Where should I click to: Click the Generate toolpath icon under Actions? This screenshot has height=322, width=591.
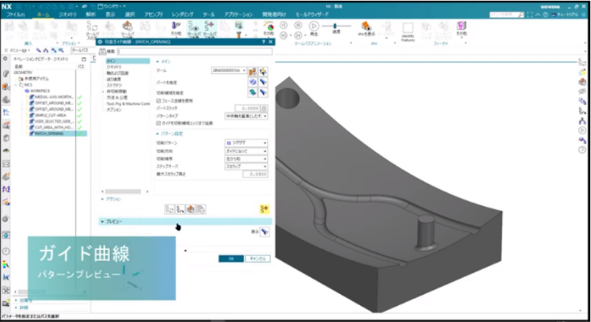[170, 209]
